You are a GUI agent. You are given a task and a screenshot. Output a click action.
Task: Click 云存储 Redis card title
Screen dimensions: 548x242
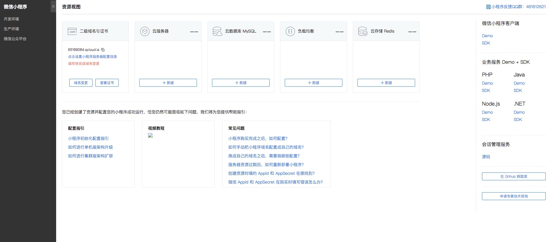pyautogui.click(x=382, y=31)
